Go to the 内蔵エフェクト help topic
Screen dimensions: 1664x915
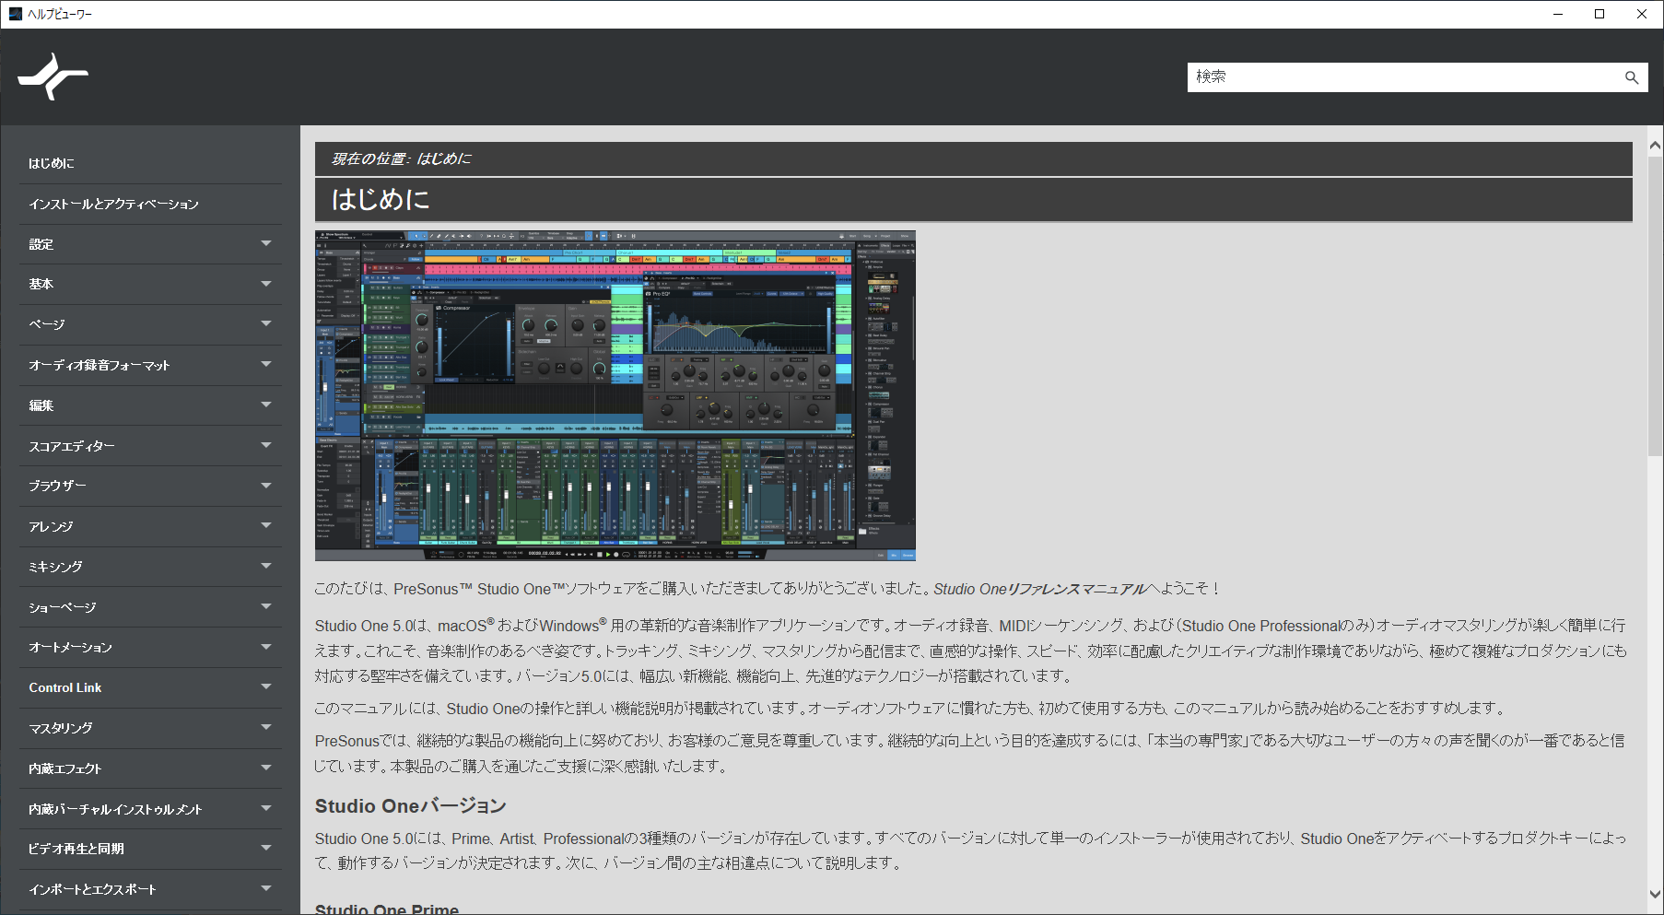point(64,768)
